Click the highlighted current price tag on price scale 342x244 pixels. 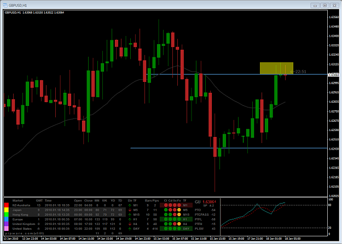tap(334, 75)
